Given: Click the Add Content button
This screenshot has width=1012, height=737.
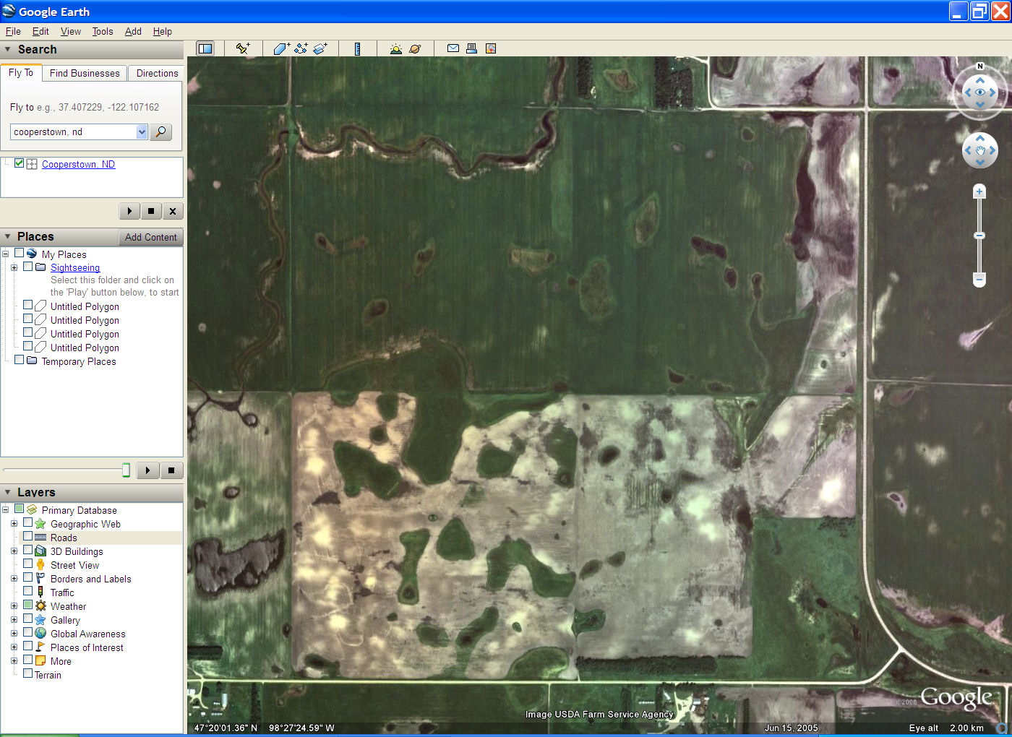Looking at the screenshot, I should (x=150, y=237).
